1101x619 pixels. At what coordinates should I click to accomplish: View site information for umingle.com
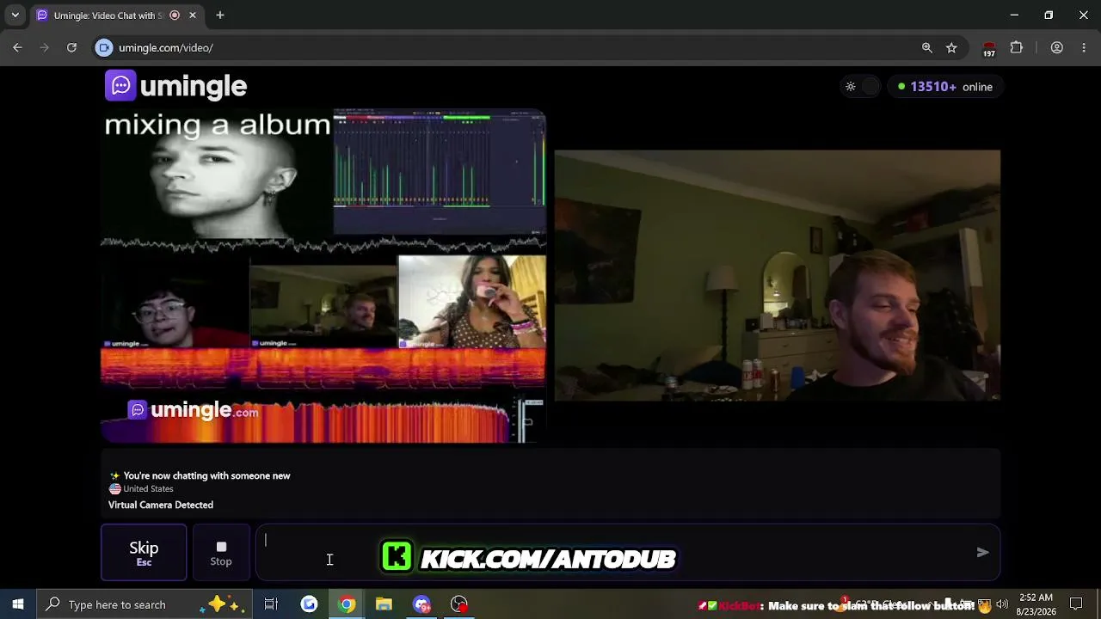point(104,48)
